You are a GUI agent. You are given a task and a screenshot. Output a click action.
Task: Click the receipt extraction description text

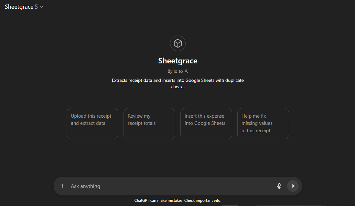click(178, 83)
